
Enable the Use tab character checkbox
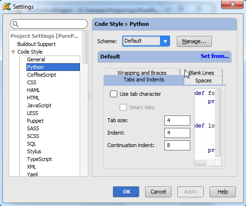click(113, 94)
